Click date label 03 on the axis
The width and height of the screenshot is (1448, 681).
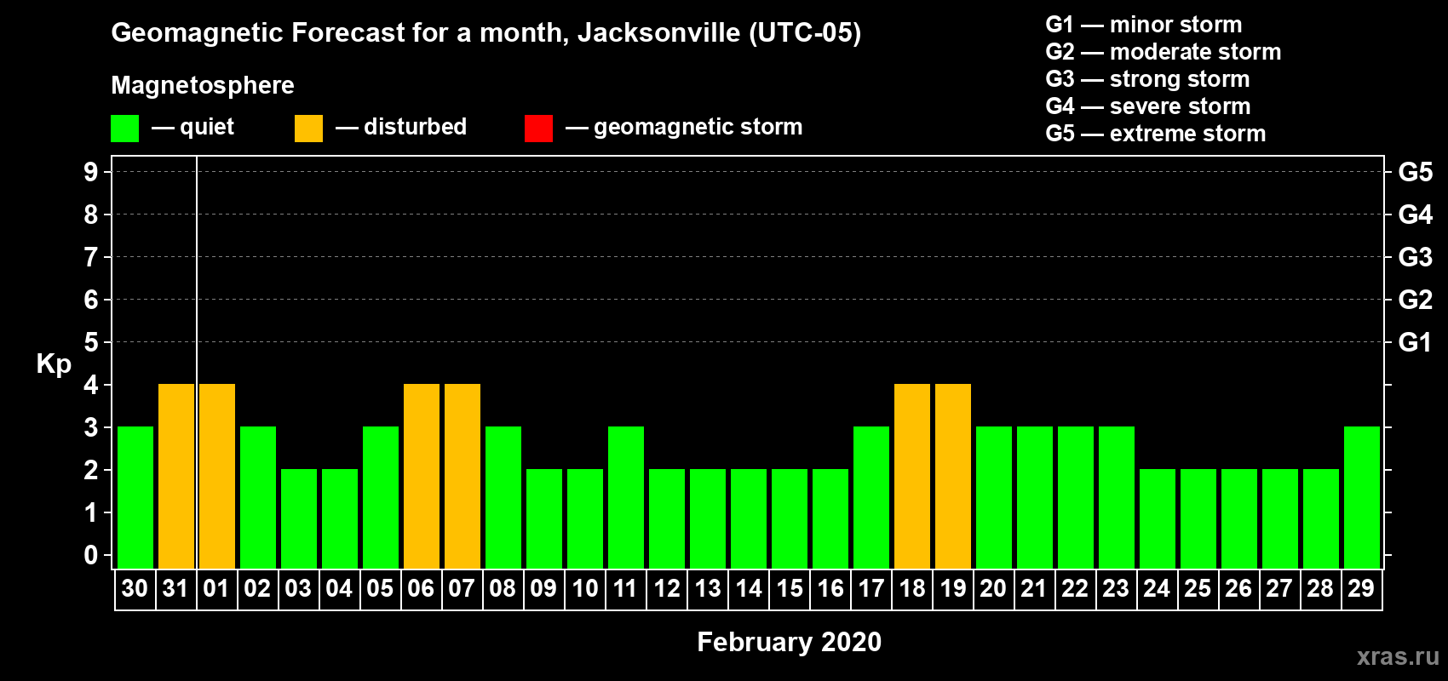click(298, 588)
